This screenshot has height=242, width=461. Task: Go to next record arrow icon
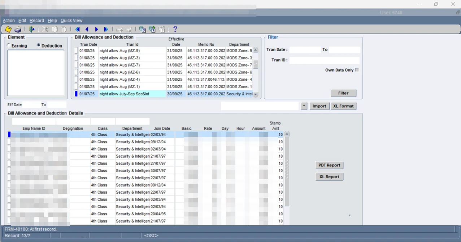click(x=96, y=30)
